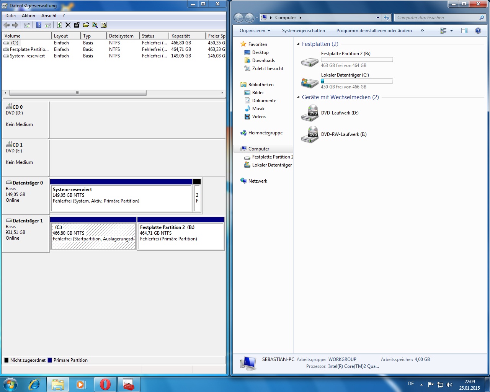Click the Explorer forward navigation button

pos(249,18)
